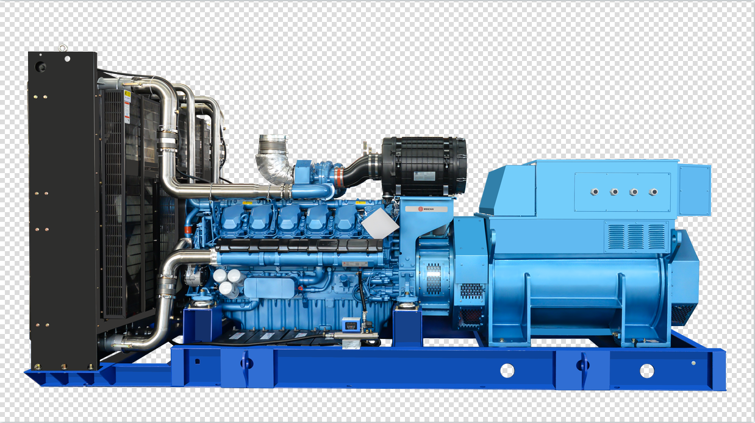The width and height of the screenshot is (755, 423).
Task: Select the lifting eye on top of the radiator
Action: 62,47
